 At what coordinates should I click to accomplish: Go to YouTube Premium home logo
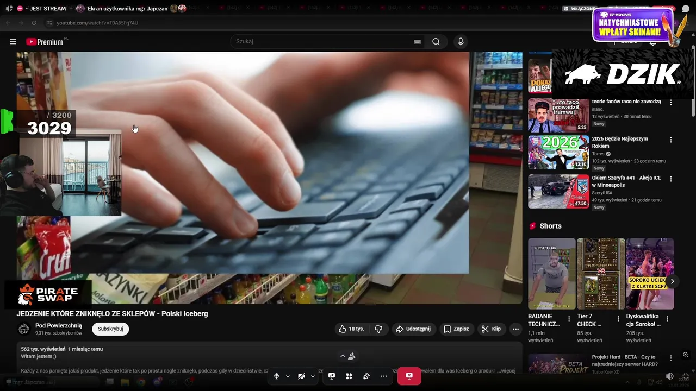coord(46,42)
